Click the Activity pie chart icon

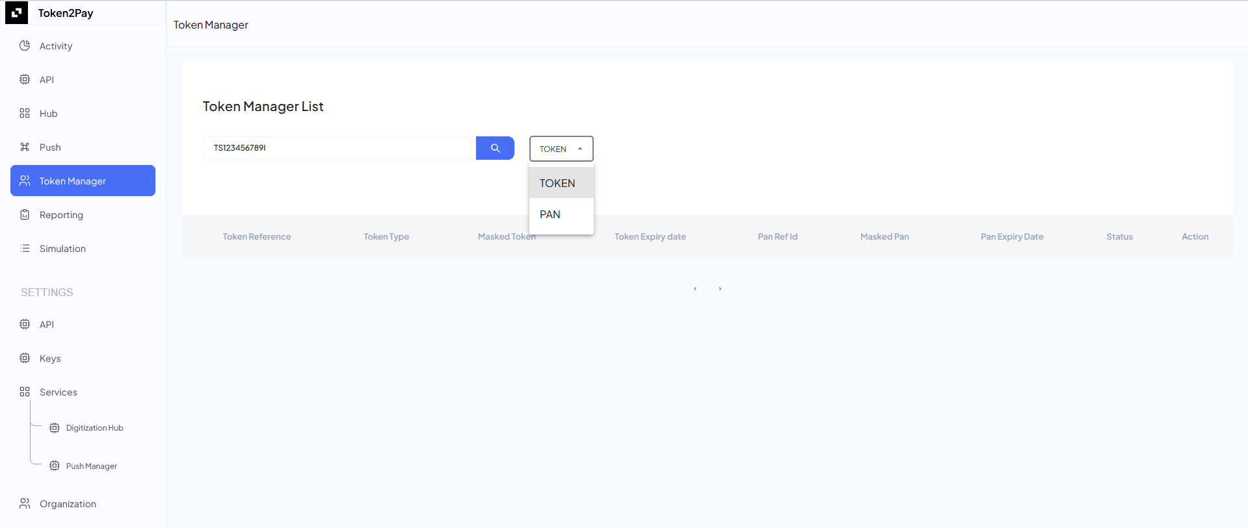(25, 45)
